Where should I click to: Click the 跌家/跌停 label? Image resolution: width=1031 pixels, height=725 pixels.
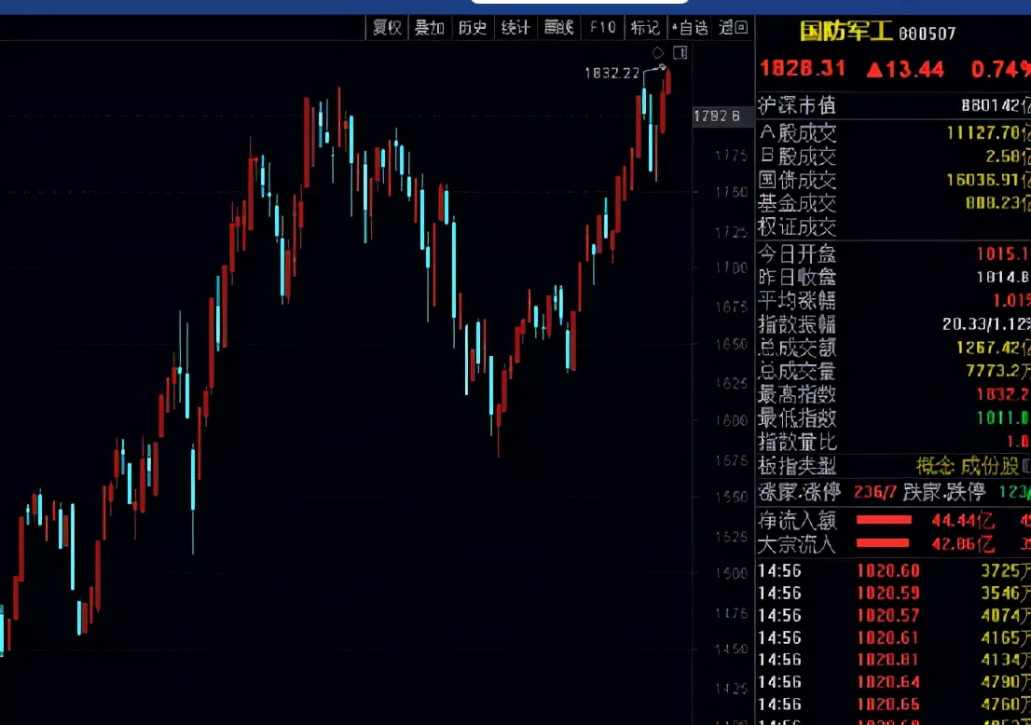(x=944, y=492)
